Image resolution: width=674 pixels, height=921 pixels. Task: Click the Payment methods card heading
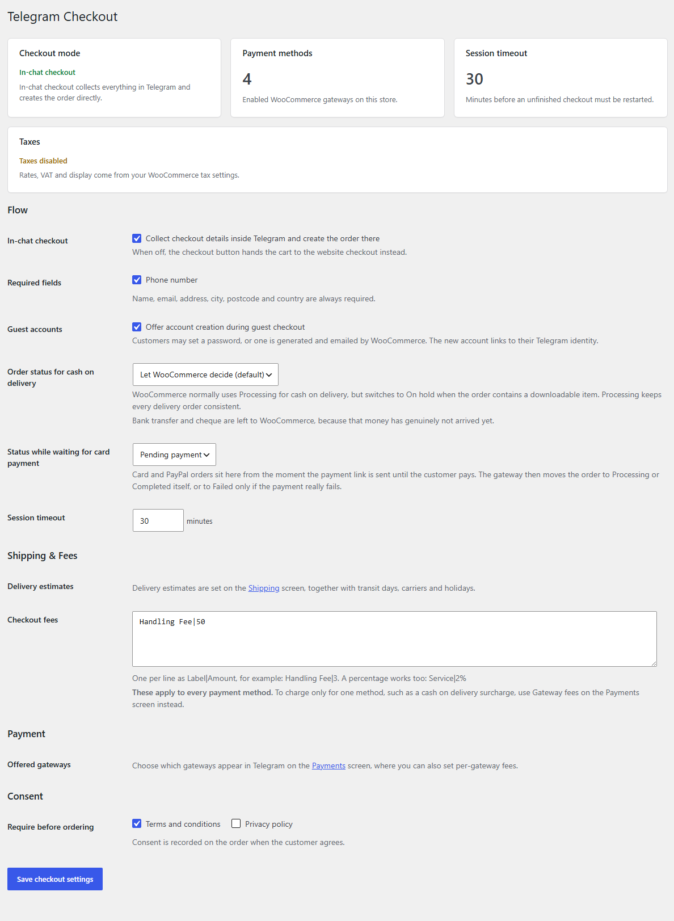[x=277, y=53]
